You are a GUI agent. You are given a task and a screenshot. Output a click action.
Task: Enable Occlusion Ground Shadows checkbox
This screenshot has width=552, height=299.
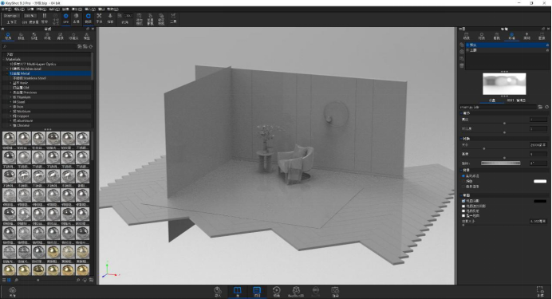point(463,206)
